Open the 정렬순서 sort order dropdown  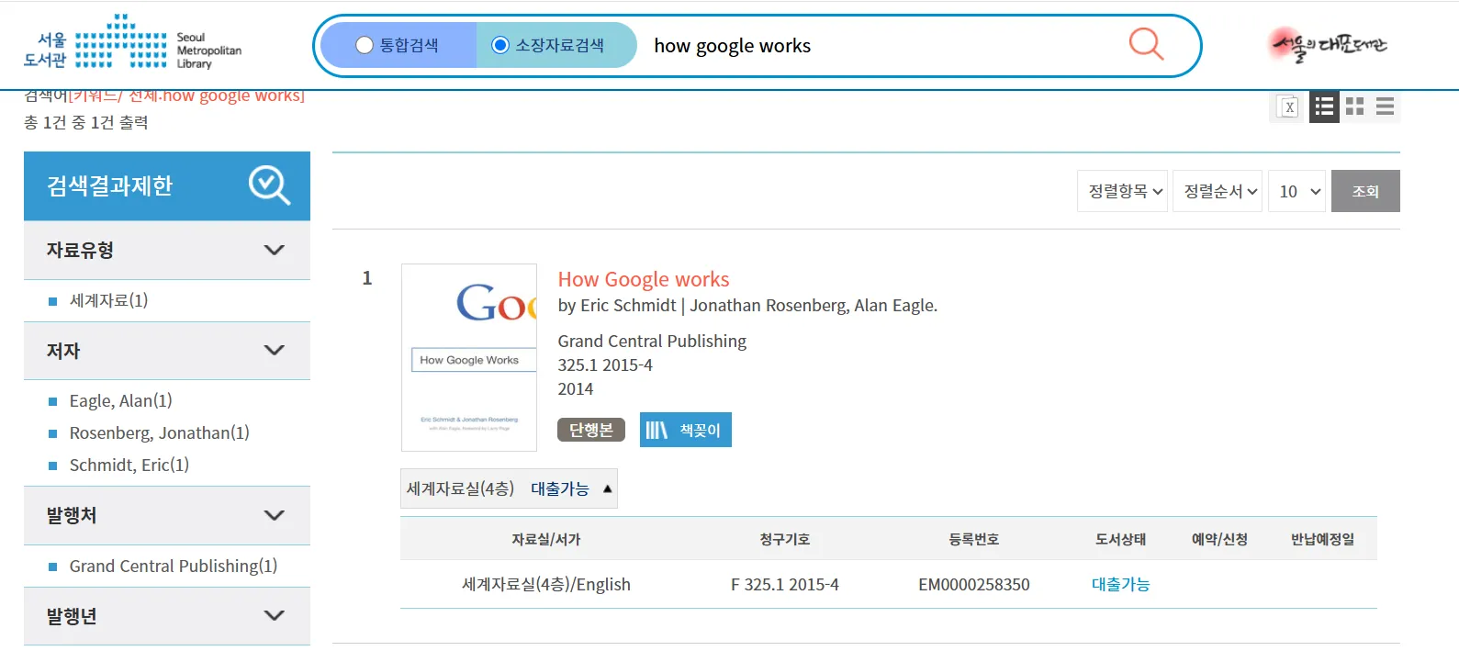click(1218, 191)
